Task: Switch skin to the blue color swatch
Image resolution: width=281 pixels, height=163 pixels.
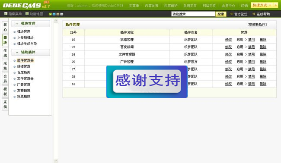Action: click(x=54, y=14)
